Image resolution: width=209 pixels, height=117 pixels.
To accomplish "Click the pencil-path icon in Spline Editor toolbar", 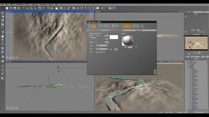I will coord(134,26).
